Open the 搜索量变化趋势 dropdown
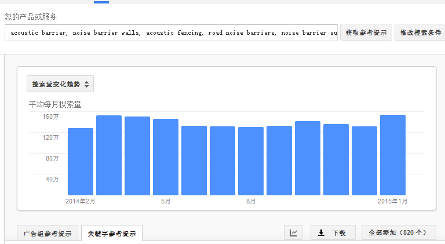The width and height of the screenshot is (445, 244). coord(60,84)
